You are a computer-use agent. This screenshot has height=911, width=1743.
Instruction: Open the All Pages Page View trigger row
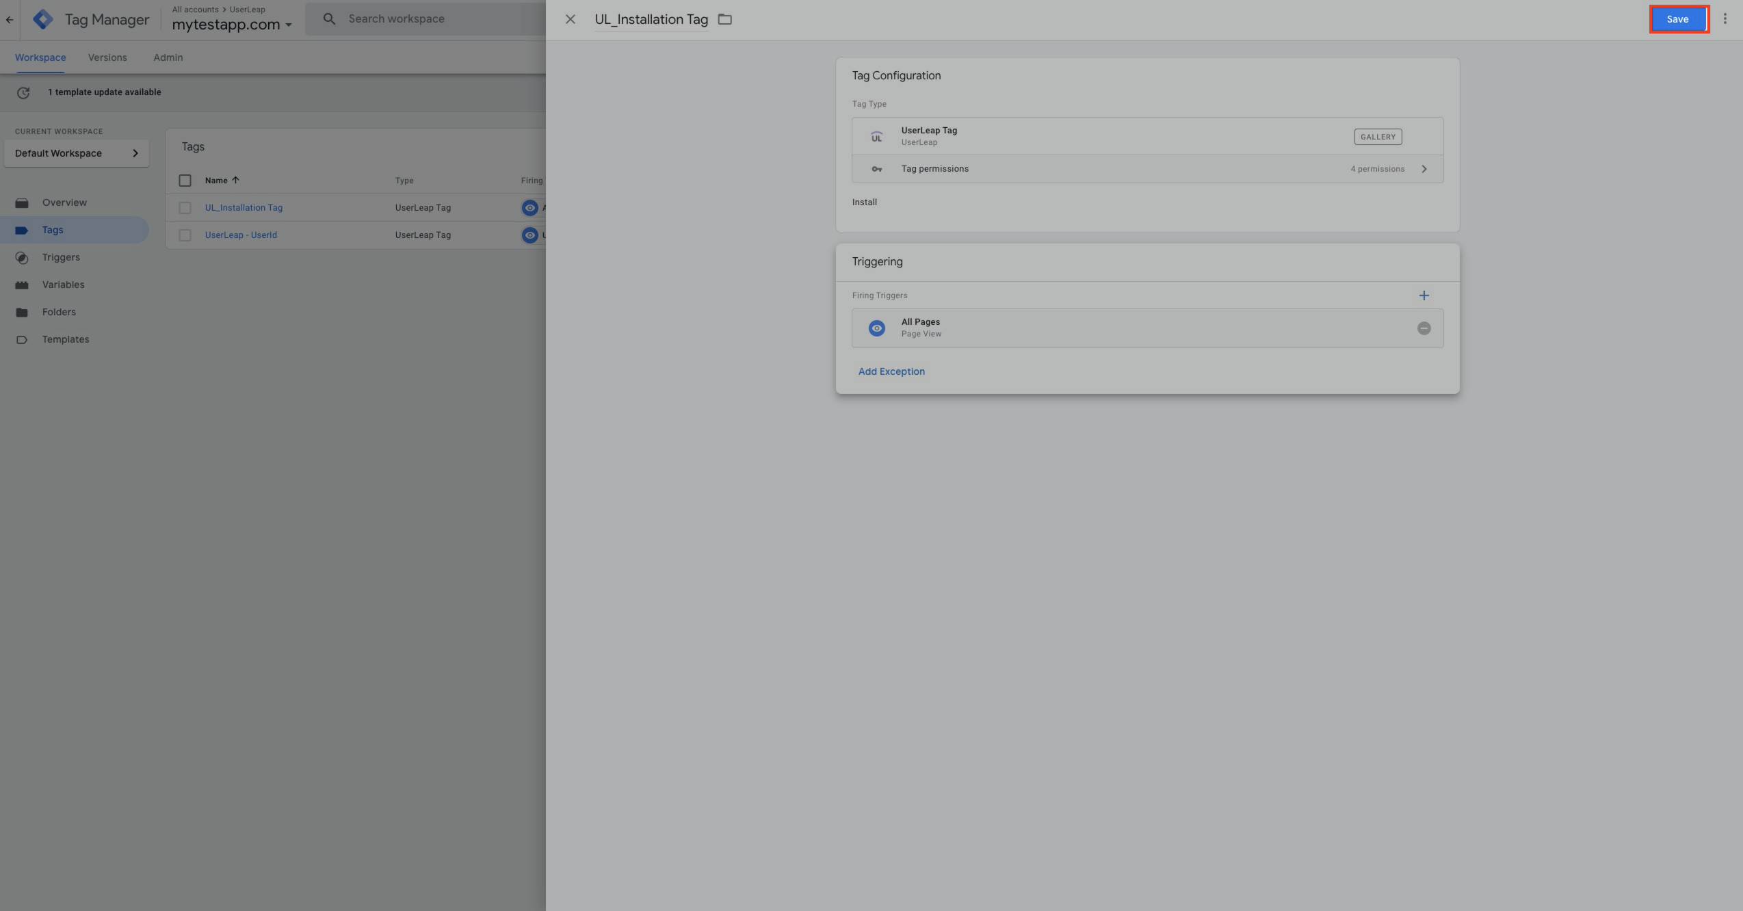click(1147, 328)
